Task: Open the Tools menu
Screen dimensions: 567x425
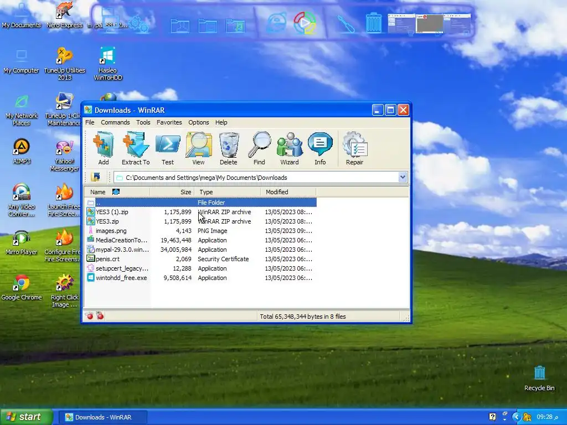Action: click(143, 122)
